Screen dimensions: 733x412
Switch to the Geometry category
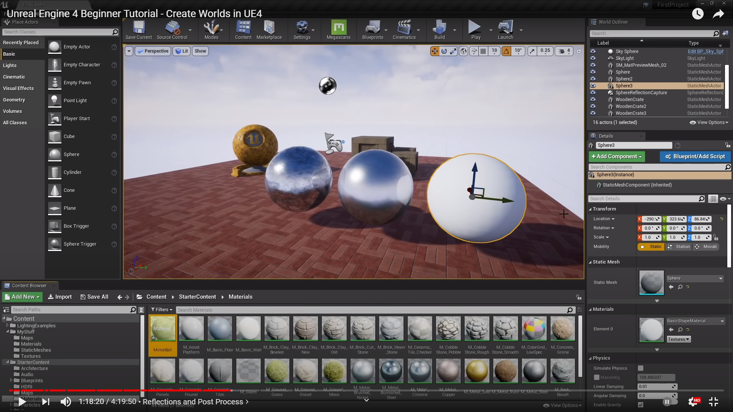14,100
